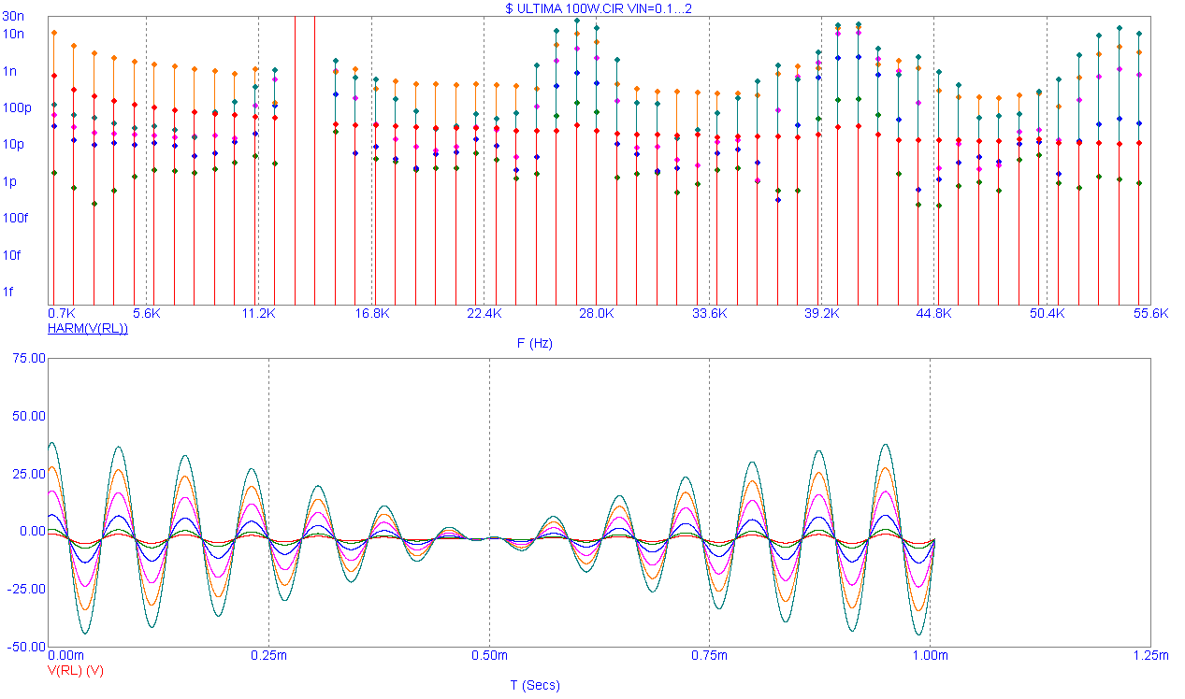1185x699 pixels.
Task: Click the 0.50m time tick label
Action: click(489, 656)
